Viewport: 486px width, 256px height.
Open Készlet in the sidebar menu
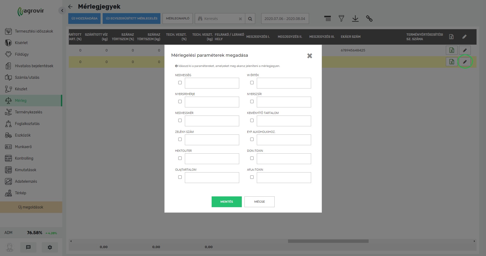click(21, 89)
